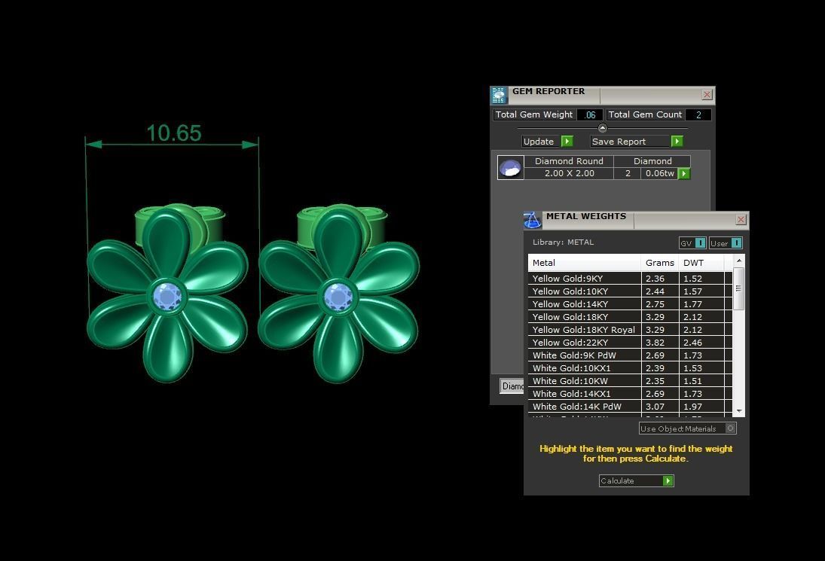Click the green arrow beside Update
Viewport: 825px width, 561px height.
click(567, 142)
